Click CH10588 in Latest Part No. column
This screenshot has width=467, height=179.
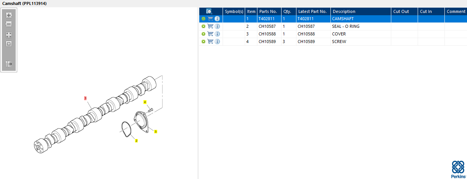coord(306,34)
